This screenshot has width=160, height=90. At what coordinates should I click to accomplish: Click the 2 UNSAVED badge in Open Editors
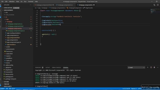pyautogui.click(x=16, y=8)
